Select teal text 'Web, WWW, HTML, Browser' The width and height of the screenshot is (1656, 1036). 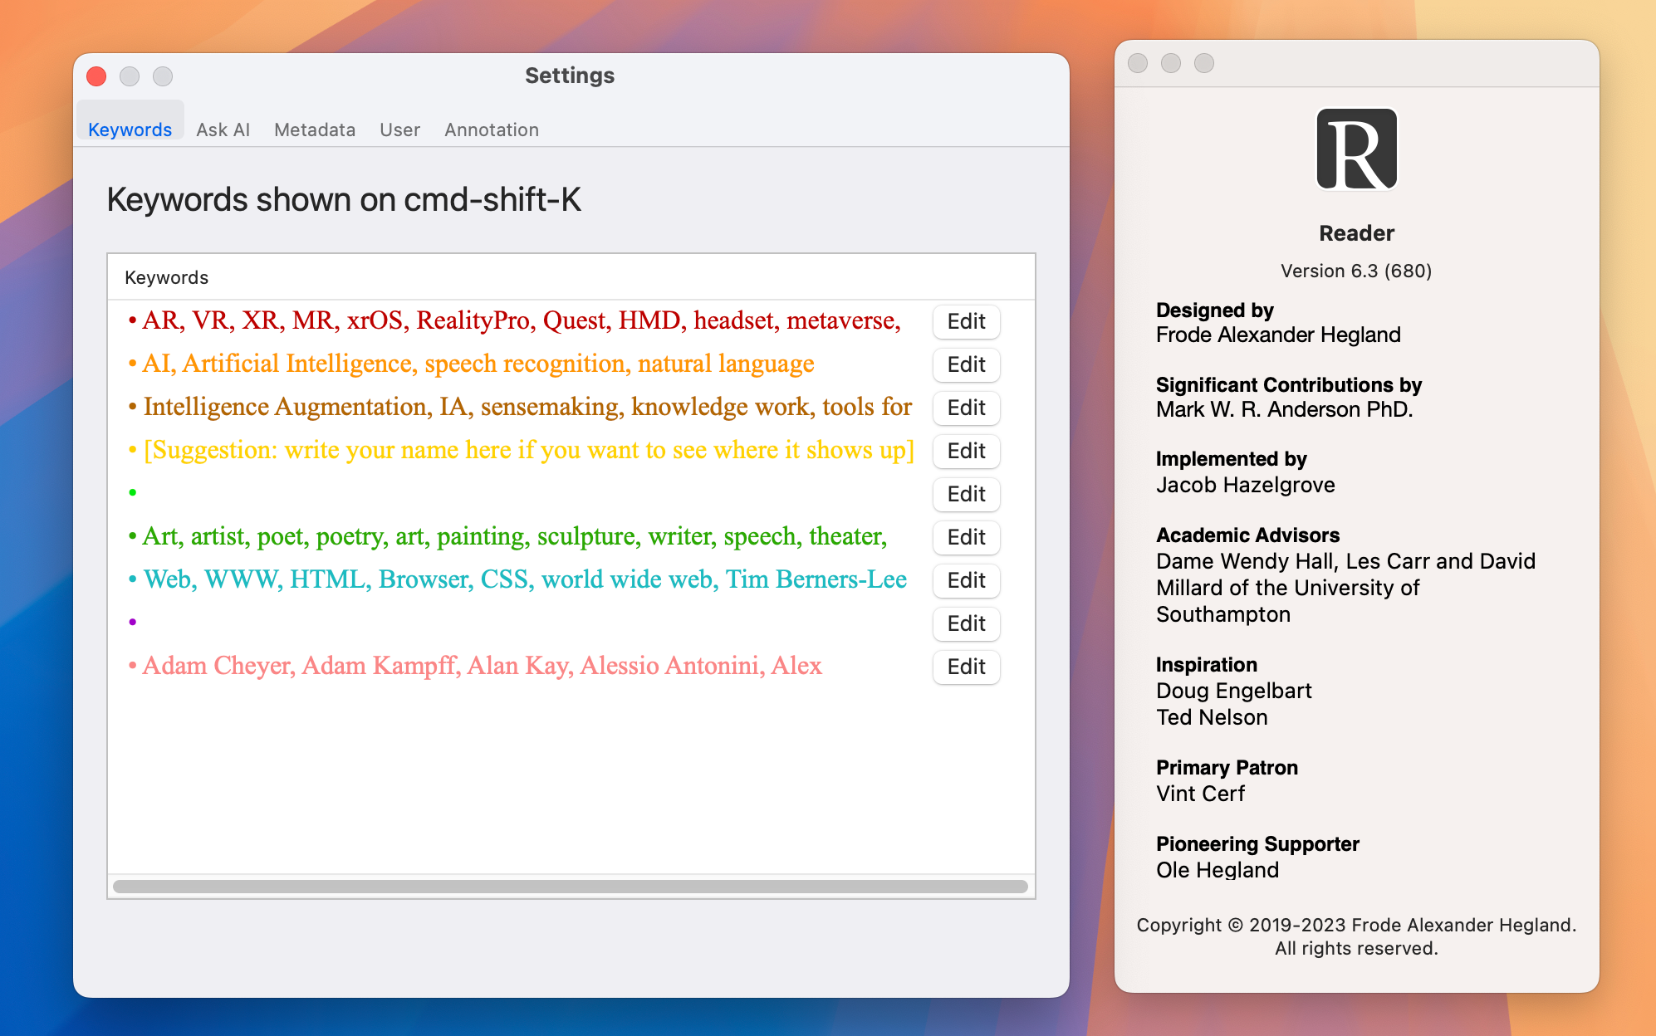click(x=307, y=579)
